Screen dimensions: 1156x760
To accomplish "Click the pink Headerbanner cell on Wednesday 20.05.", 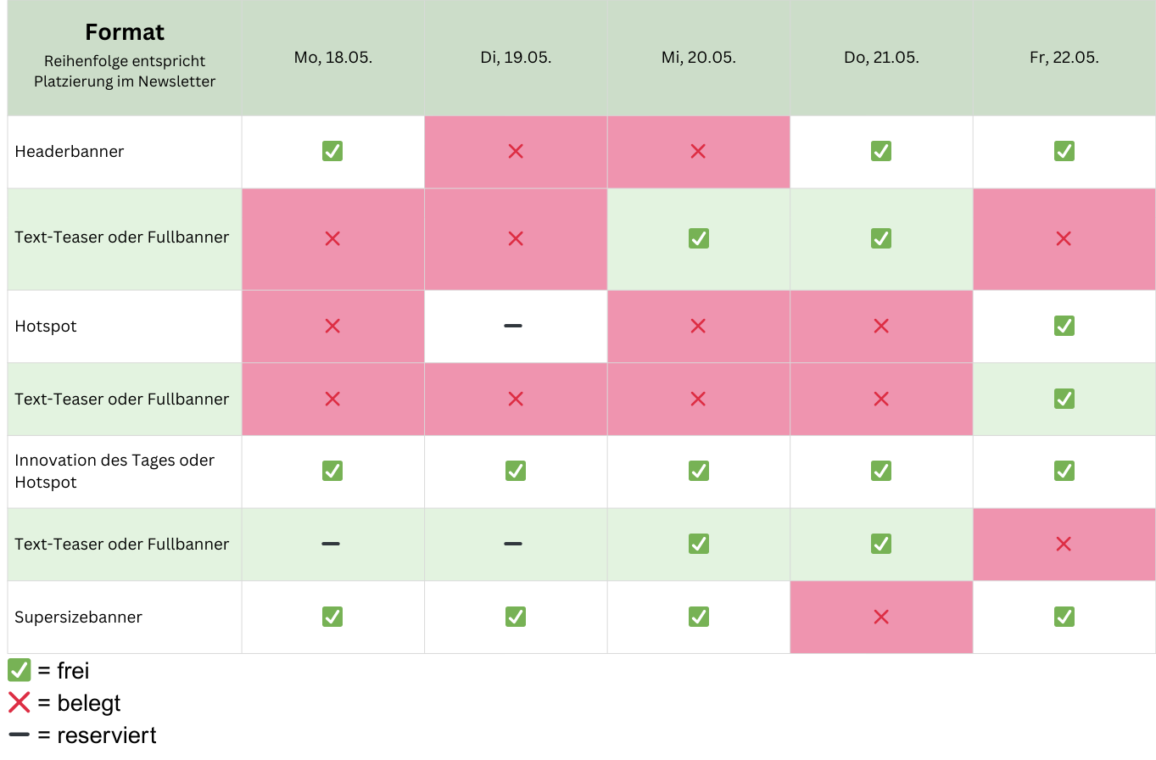I will pos(699,152).
